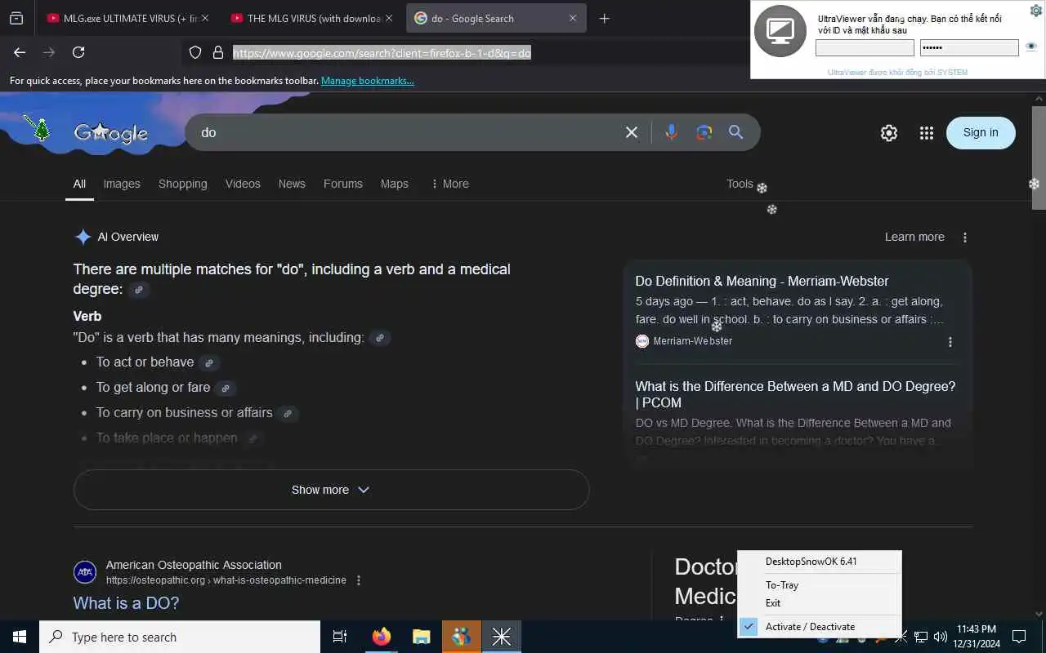Open options menu for Merriam-Webster source
Viewport: 1046px width, 653px height.
(950, 342)
